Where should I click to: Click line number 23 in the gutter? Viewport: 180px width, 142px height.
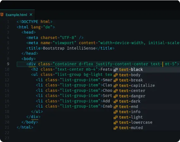(x=7, y=138)
